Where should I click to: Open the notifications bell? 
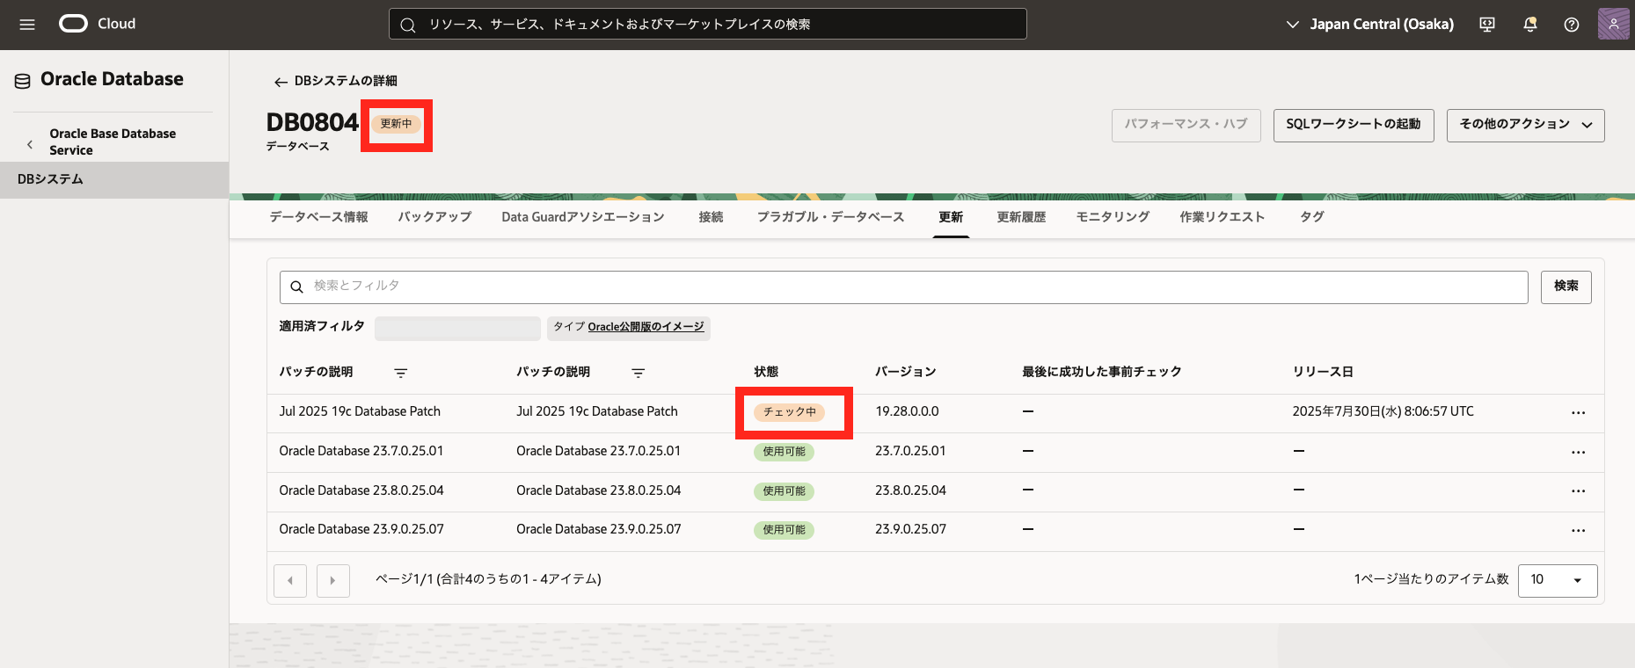1529,25
